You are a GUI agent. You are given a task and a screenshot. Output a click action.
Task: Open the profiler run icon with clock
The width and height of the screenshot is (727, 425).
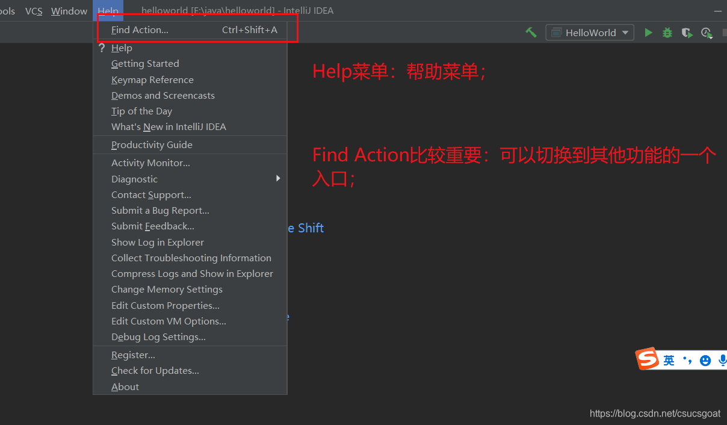[707, 33]
